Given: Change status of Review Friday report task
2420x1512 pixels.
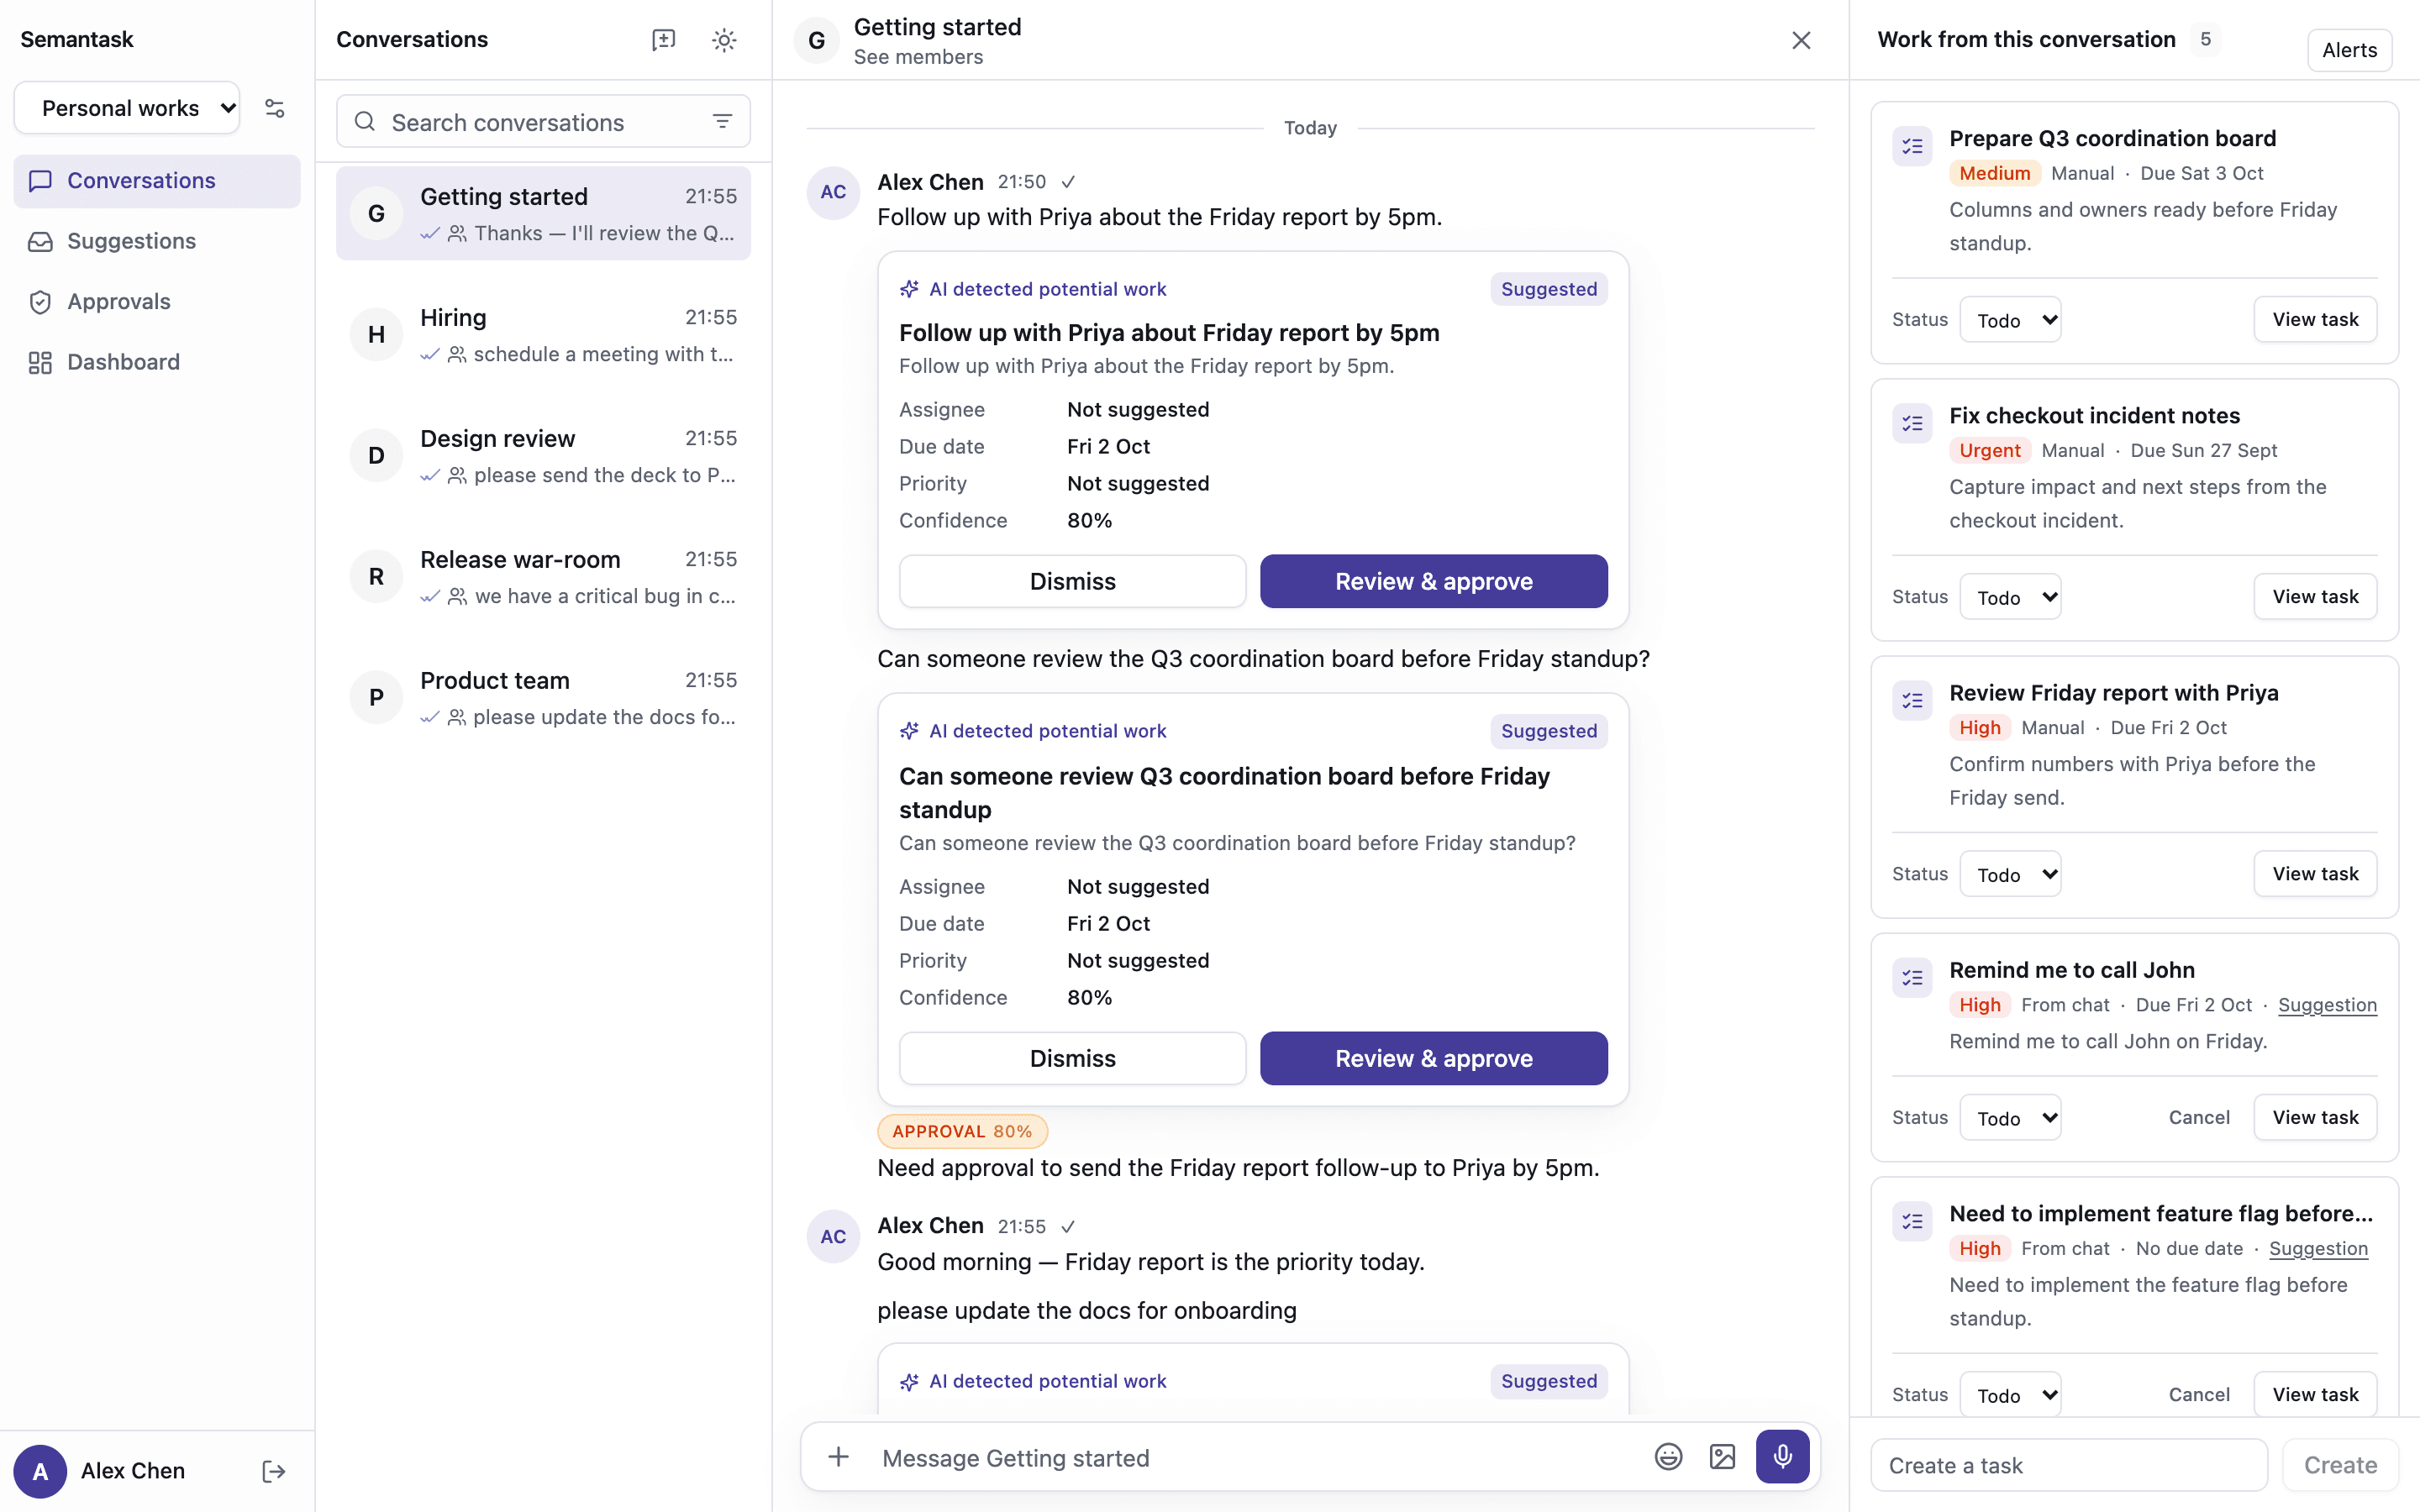Looking at the screenshot, I should coord(2010,874).
